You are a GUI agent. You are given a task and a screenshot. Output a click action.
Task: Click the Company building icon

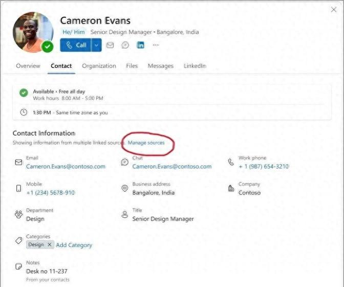click(x=231, y=188)
